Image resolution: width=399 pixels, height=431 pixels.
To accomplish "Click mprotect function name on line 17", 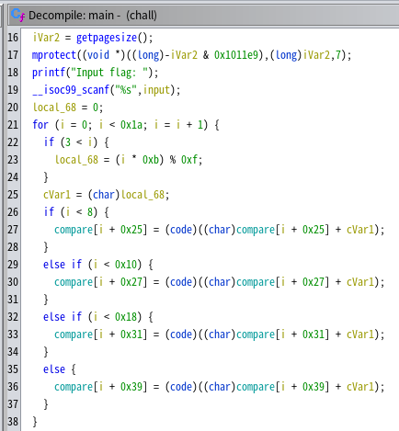I will [54, 55].
